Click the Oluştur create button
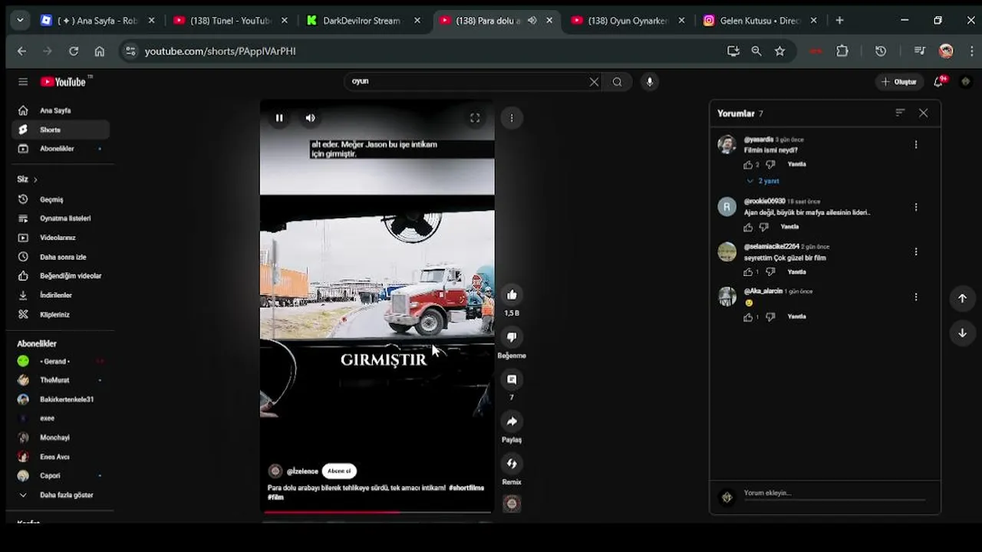 point(899,82)
